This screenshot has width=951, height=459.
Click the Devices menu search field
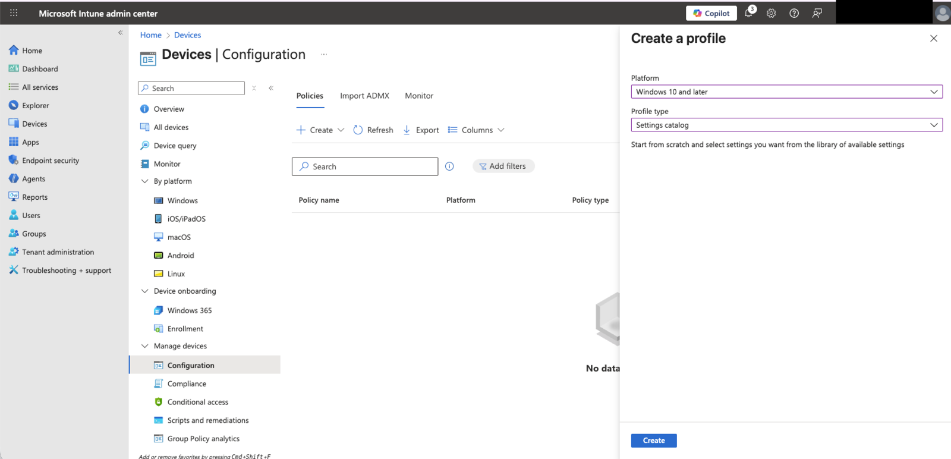point(191,88)
